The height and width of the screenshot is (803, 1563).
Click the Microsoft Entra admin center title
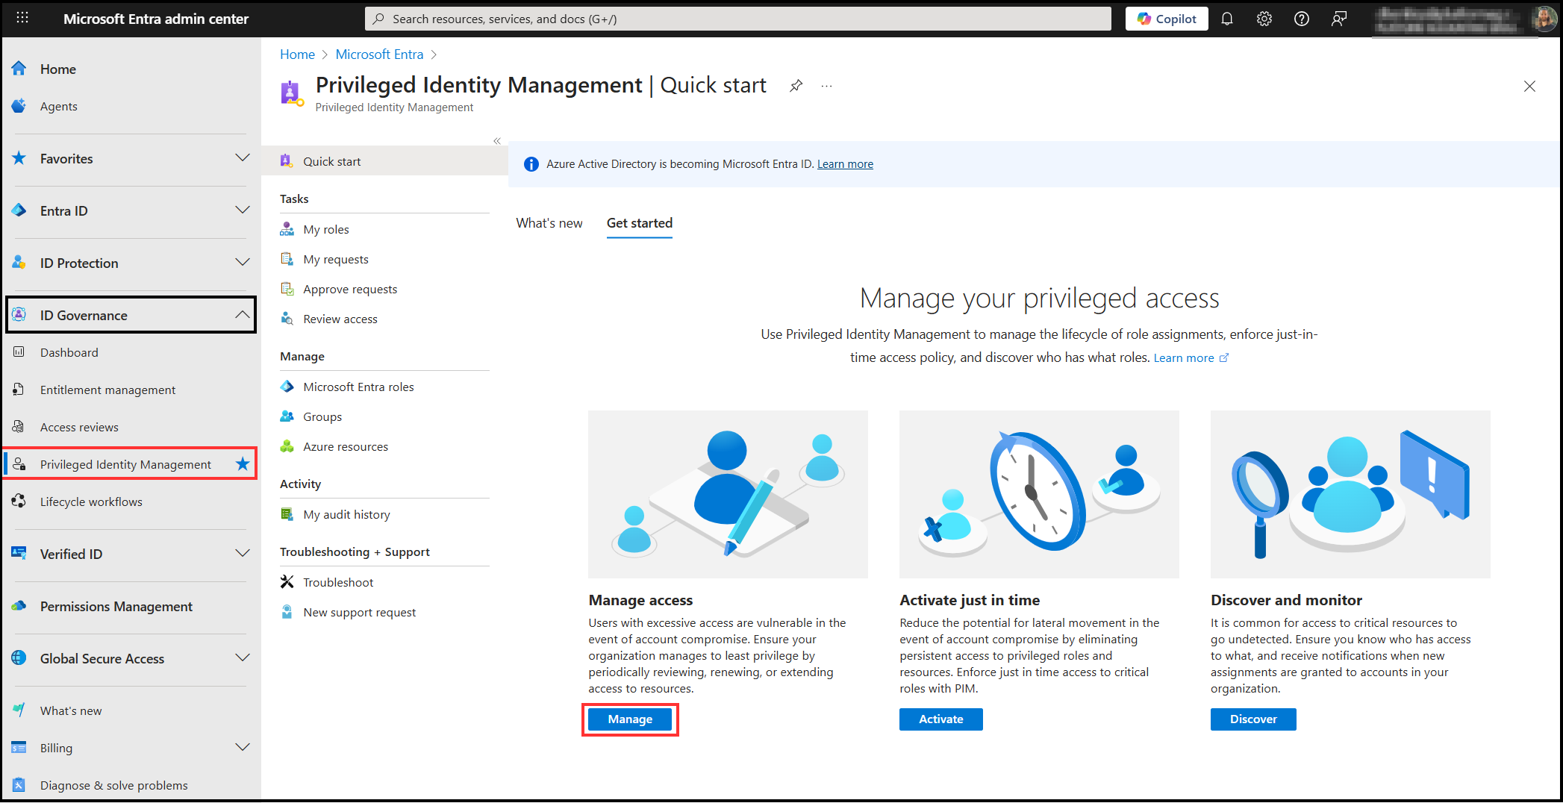156,19
